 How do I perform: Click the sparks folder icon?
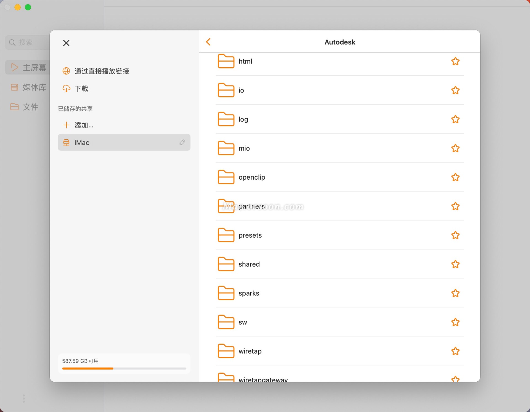[x=226, y=293]
